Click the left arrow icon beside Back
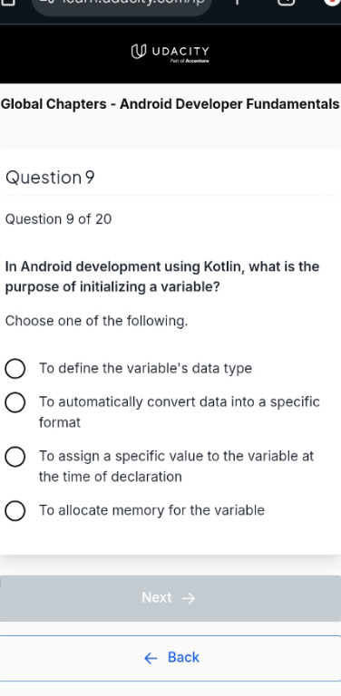 151,658
